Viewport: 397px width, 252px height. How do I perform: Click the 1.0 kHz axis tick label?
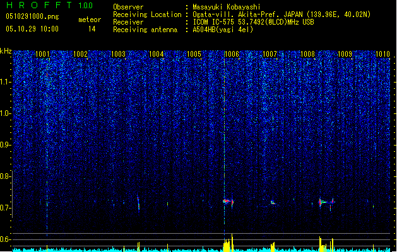click(x=5, y=113)
